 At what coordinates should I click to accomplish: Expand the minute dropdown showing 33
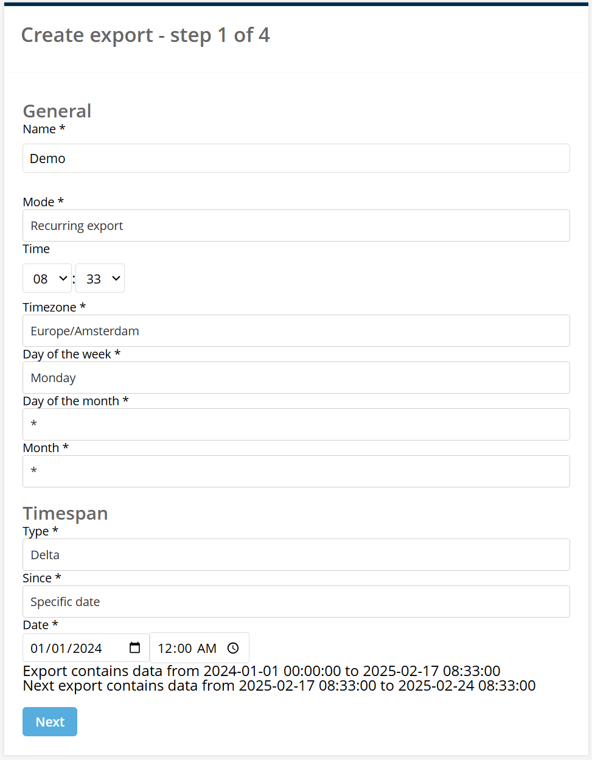pos(100,278)
